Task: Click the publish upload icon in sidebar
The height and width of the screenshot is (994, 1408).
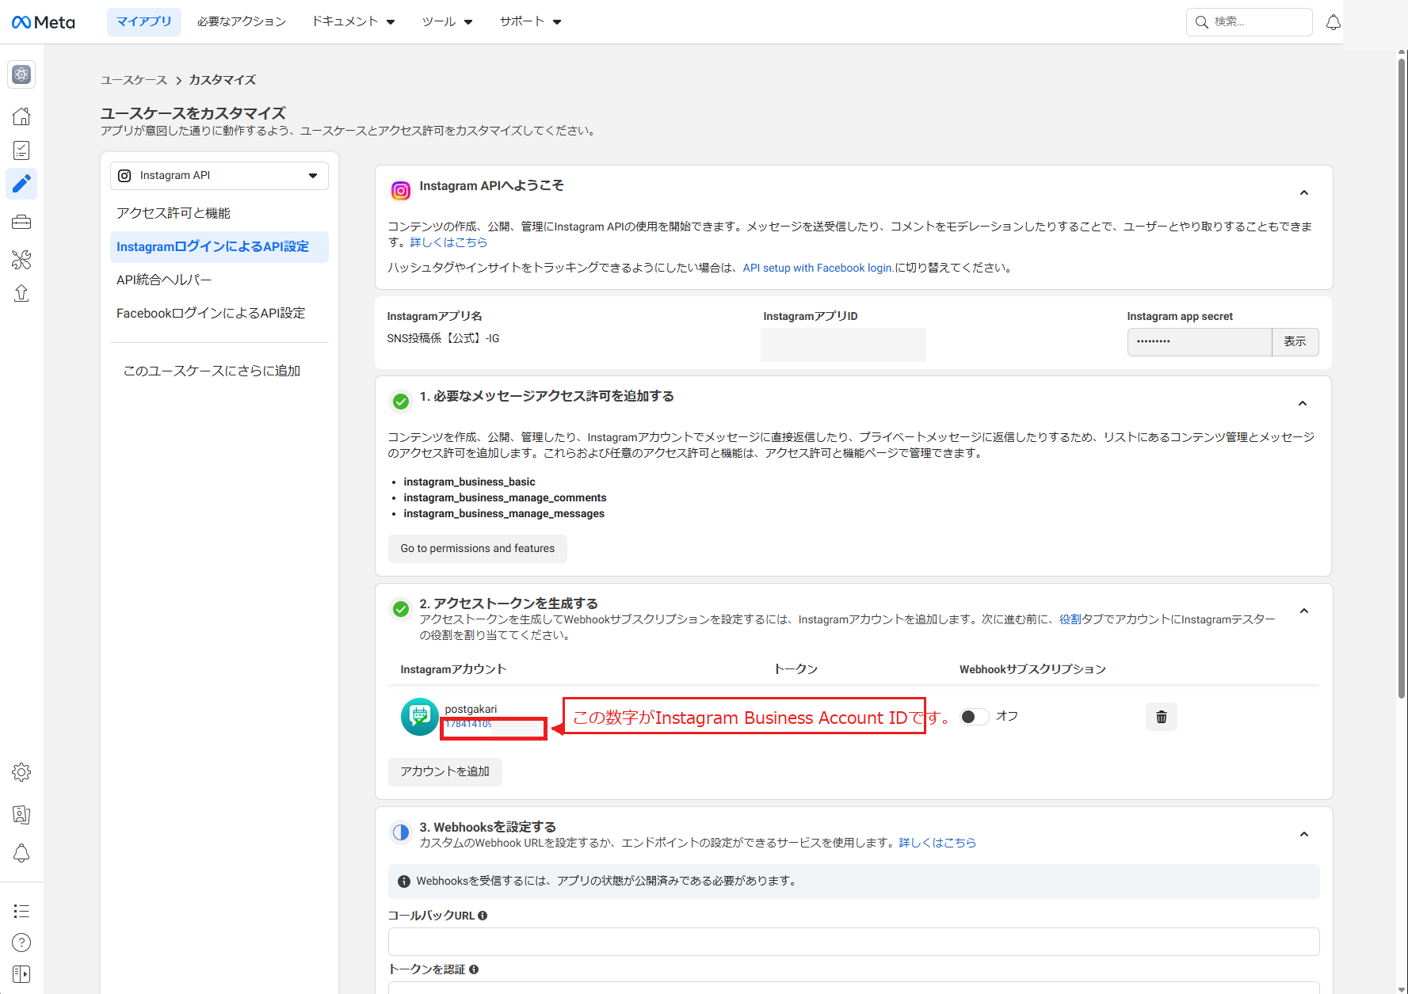Action: (x=21, y=294)
